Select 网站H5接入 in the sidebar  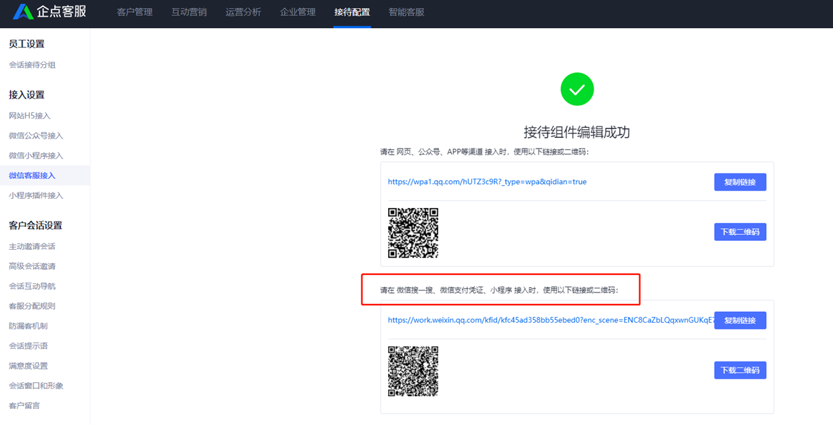[29, 116]
